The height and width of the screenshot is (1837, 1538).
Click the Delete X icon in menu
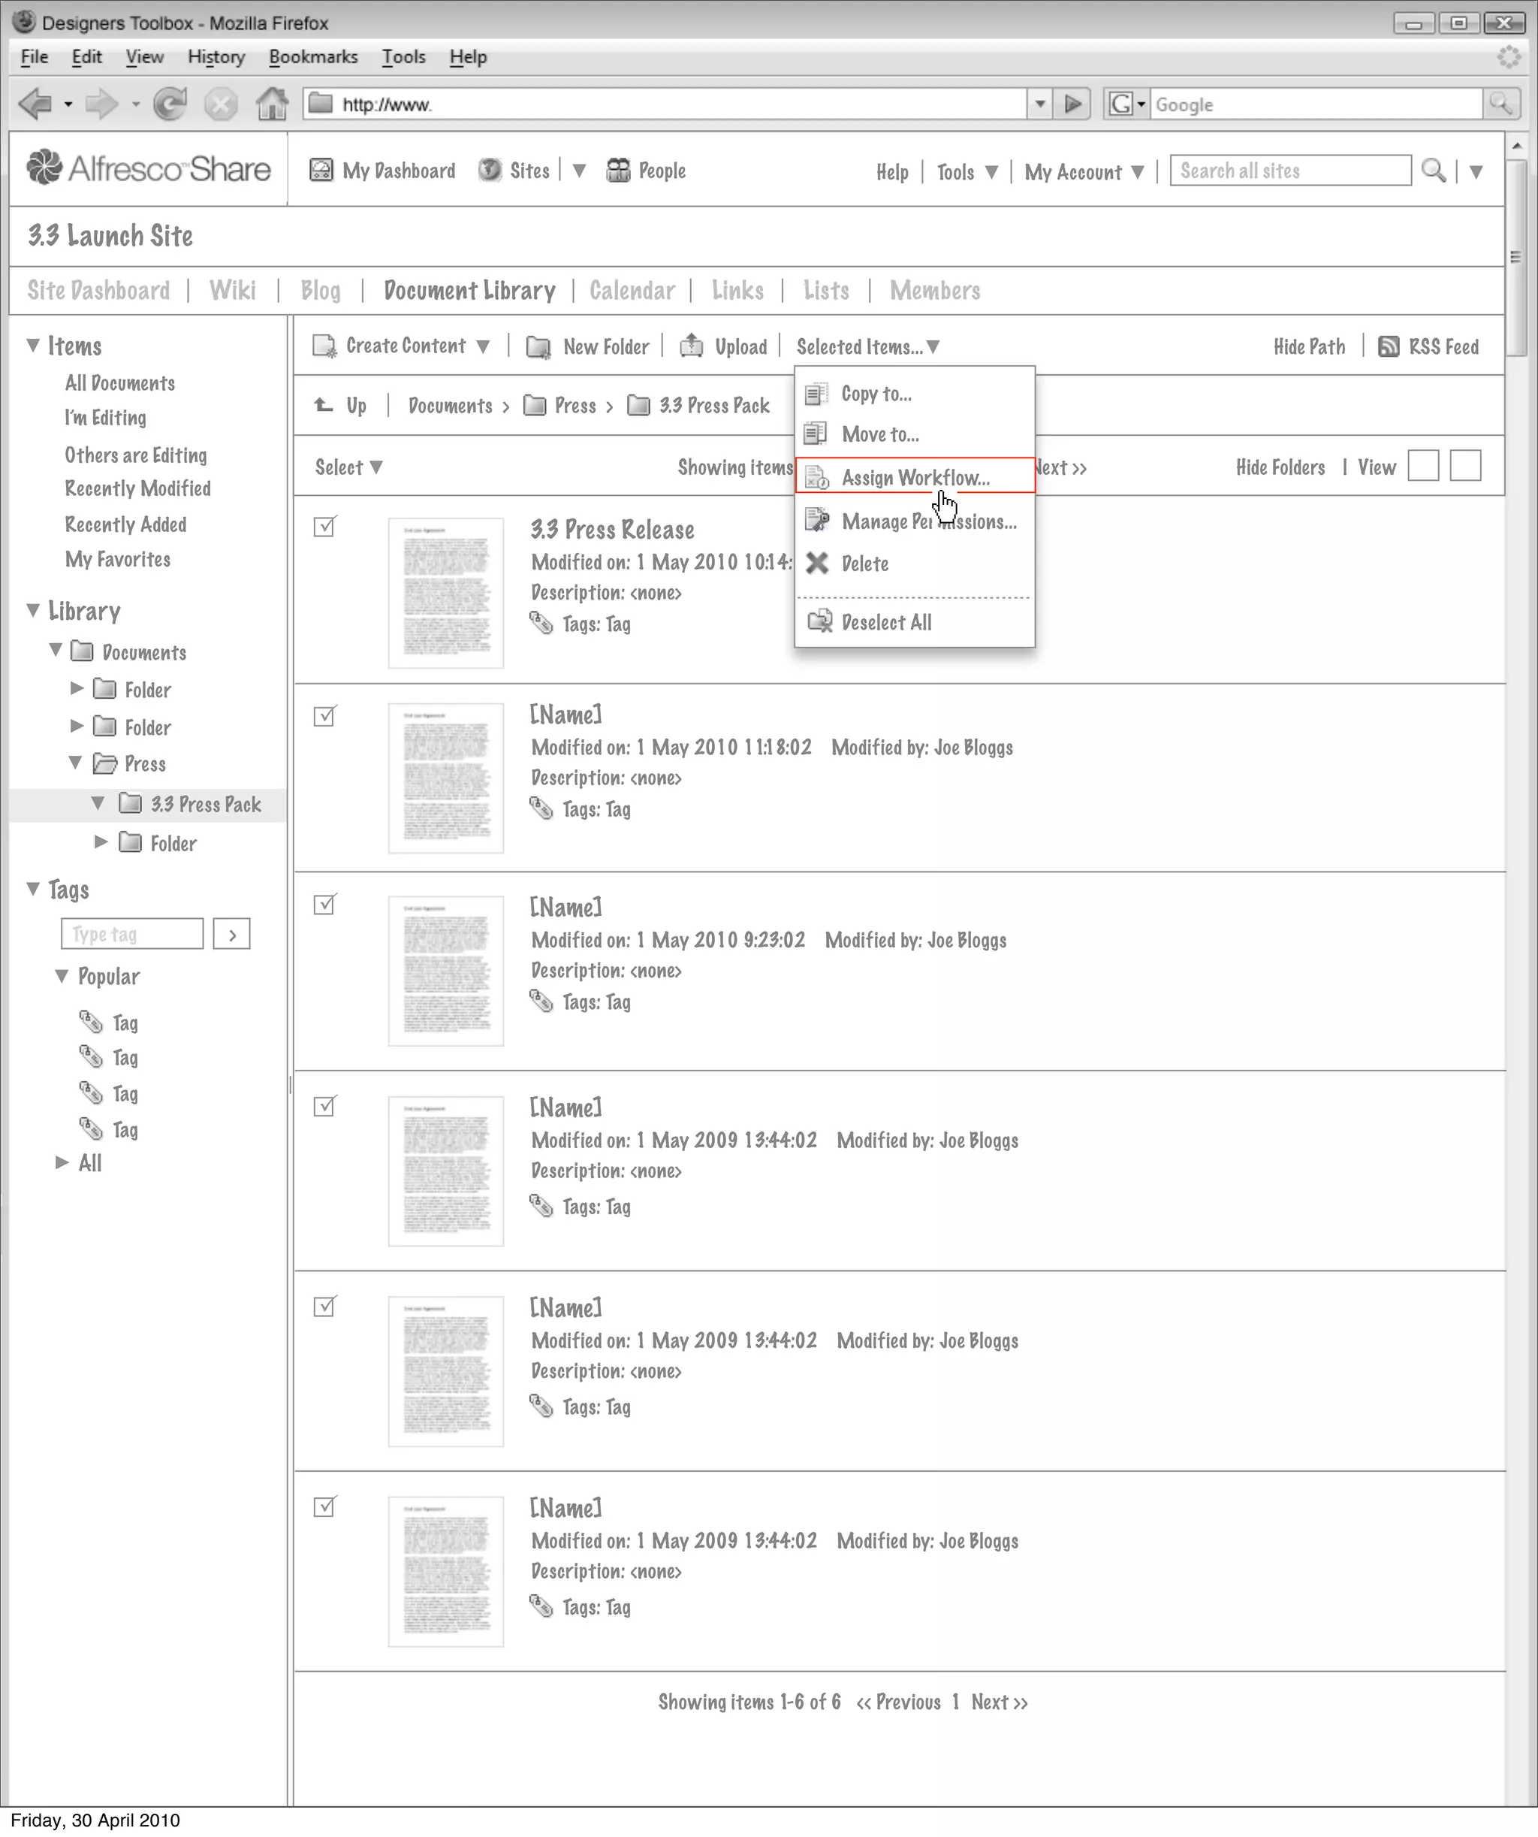tap(816, 563)
